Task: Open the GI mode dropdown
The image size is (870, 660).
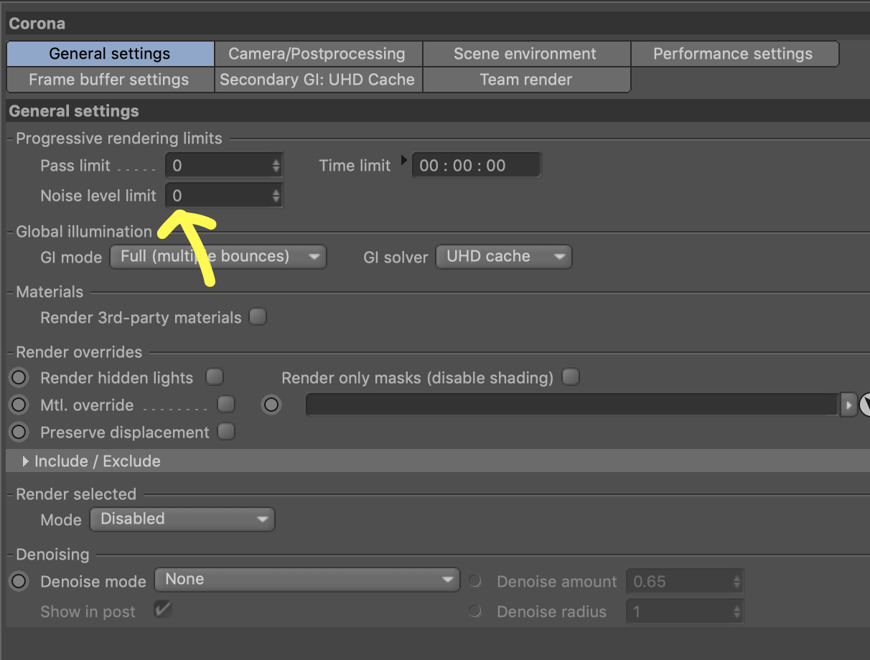Action: [218, 257]
